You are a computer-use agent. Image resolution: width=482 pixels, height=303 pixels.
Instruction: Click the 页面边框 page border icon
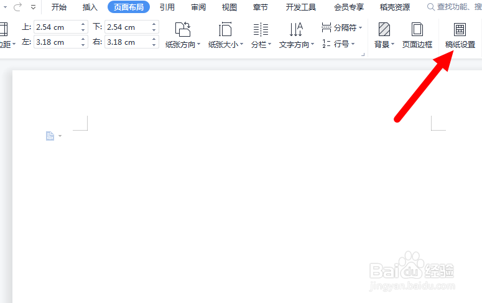tap(417, 30)
